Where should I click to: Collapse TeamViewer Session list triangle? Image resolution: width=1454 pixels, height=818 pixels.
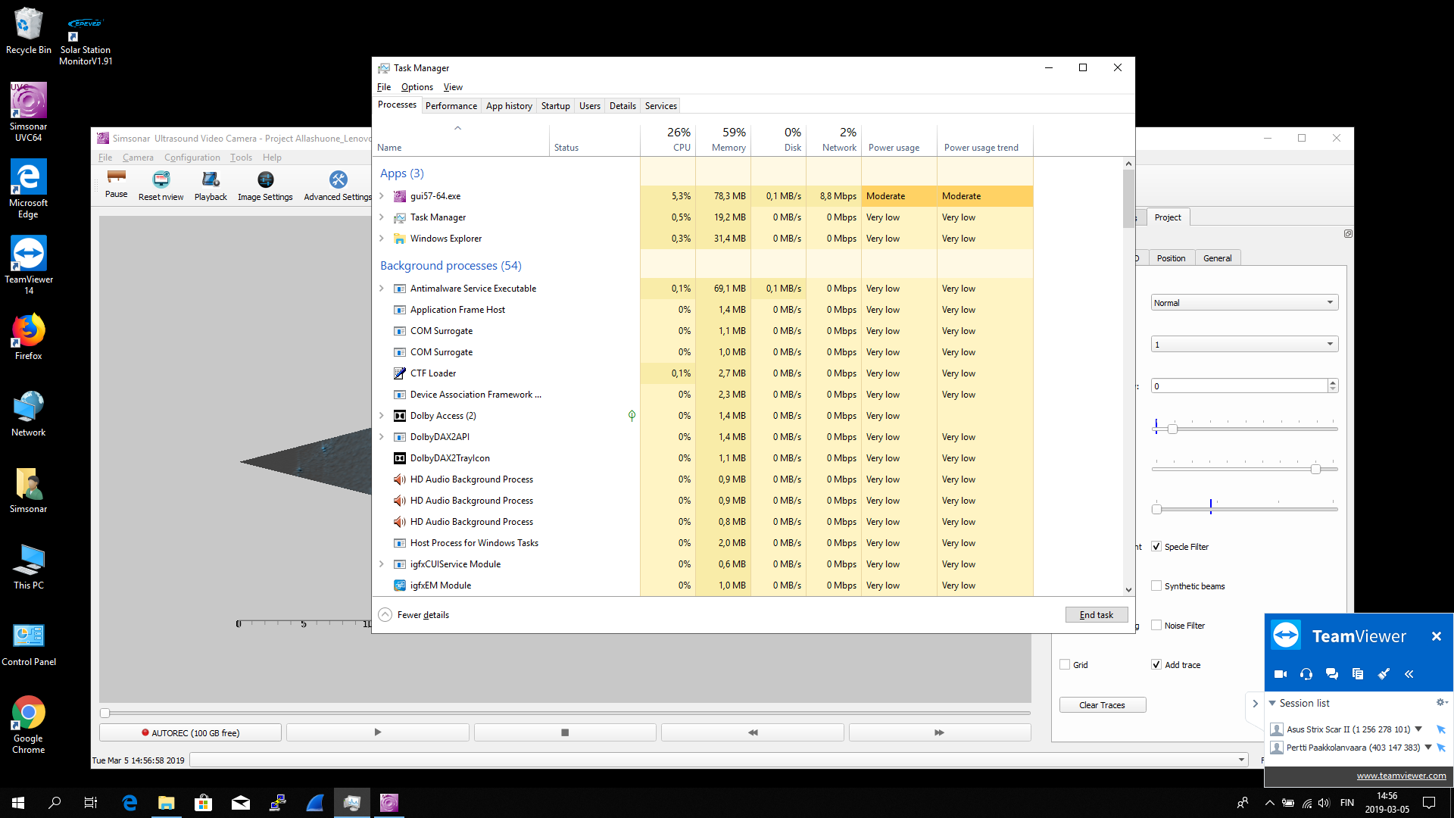pos(1273,704)
